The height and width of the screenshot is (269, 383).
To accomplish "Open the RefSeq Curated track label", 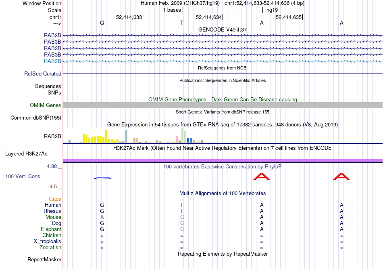I will 43,74.
